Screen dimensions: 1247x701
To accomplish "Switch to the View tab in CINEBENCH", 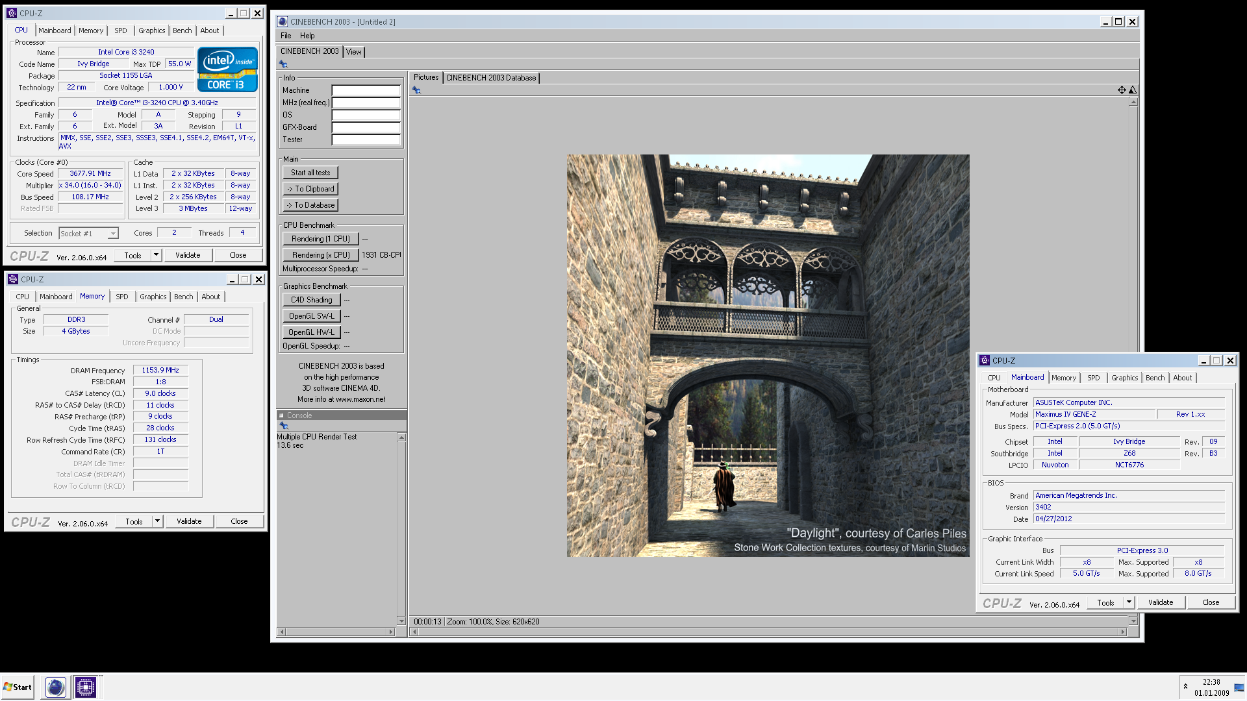I will point(353,52).
